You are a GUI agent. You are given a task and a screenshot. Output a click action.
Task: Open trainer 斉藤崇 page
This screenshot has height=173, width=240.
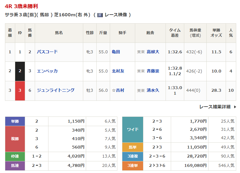153,71
